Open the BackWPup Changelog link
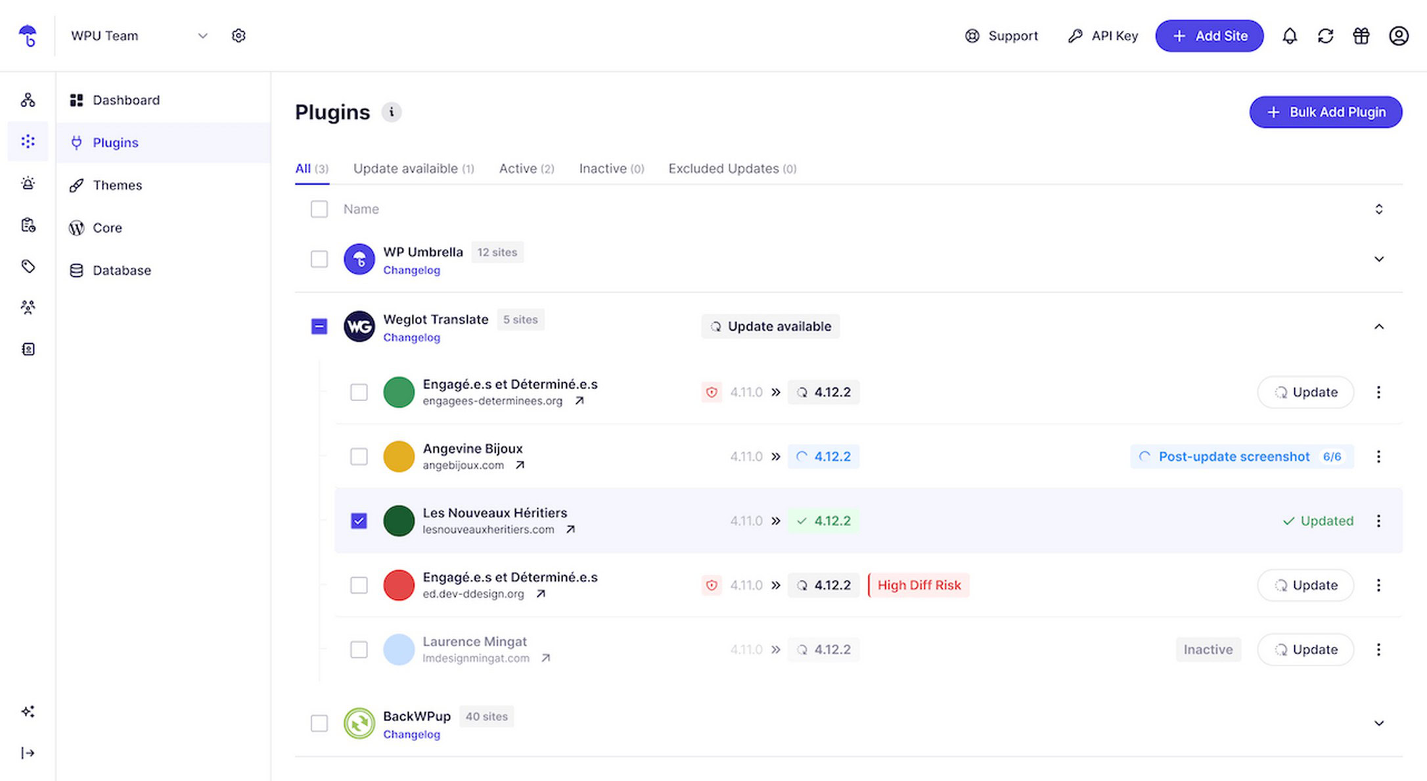The image size is (1427, 781). (x=412, y=734)
